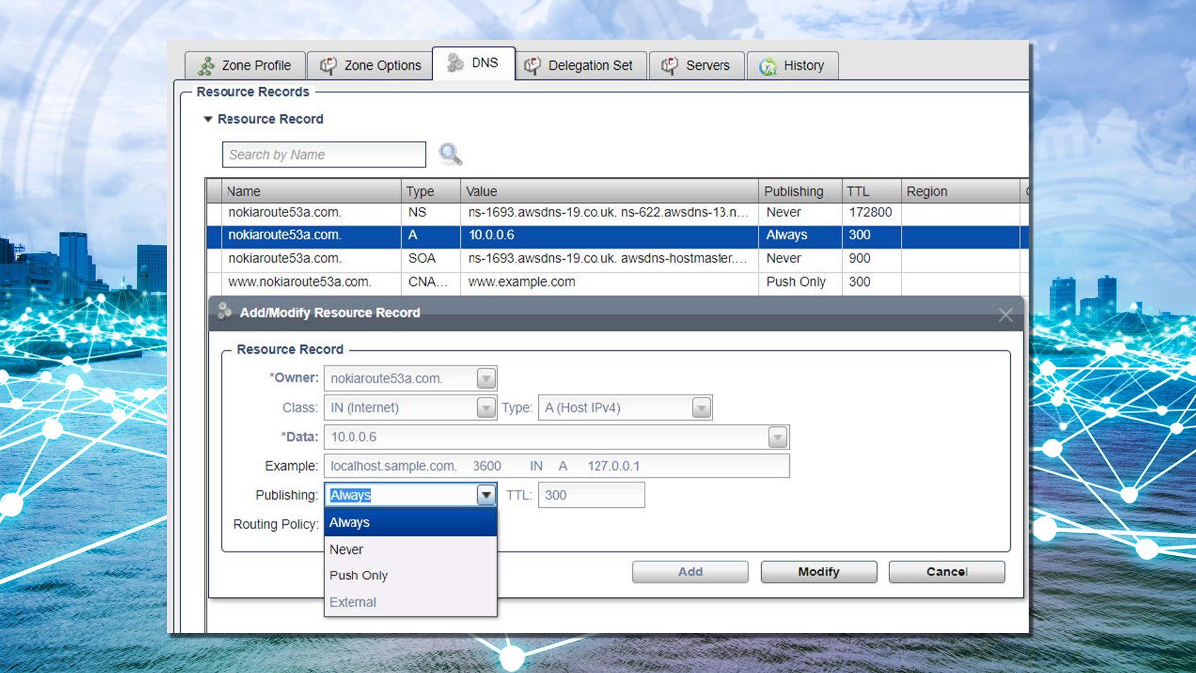This screenshot has height=673, width=1196.
Task: Click the History tab icon
Action: pyautogui.click(x=768, y=66)
